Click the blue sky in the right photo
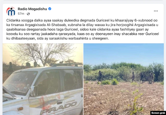This screenshot has height=115, width=166. (x=123, y=53)
